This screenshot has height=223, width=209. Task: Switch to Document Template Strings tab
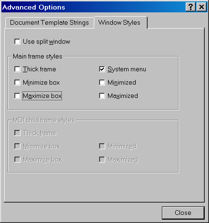point(50,22)
